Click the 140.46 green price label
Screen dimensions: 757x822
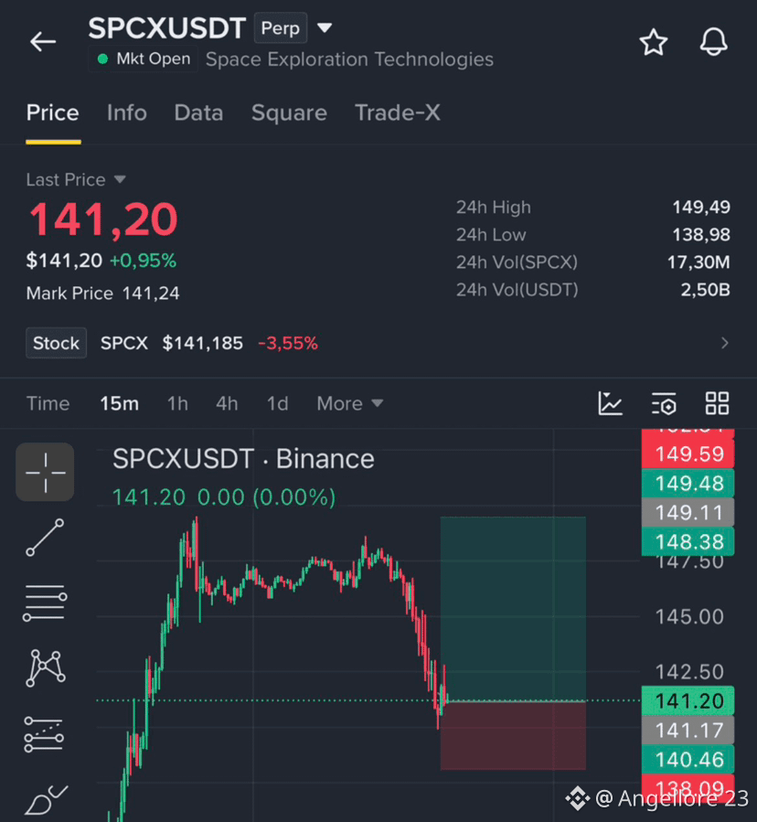click(688, 760)
